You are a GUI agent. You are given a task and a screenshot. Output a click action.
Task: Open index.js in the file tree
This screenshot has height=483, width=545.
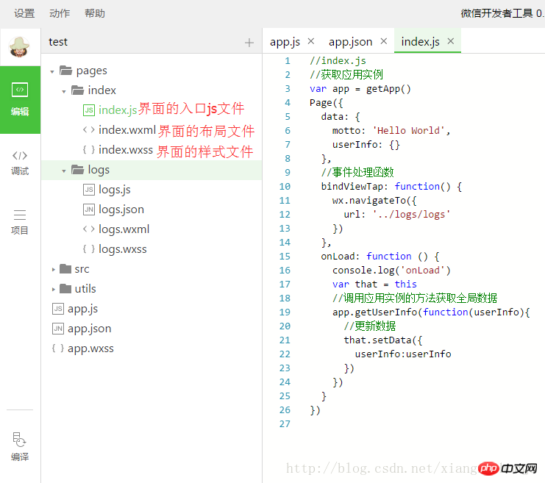(118, 110)
